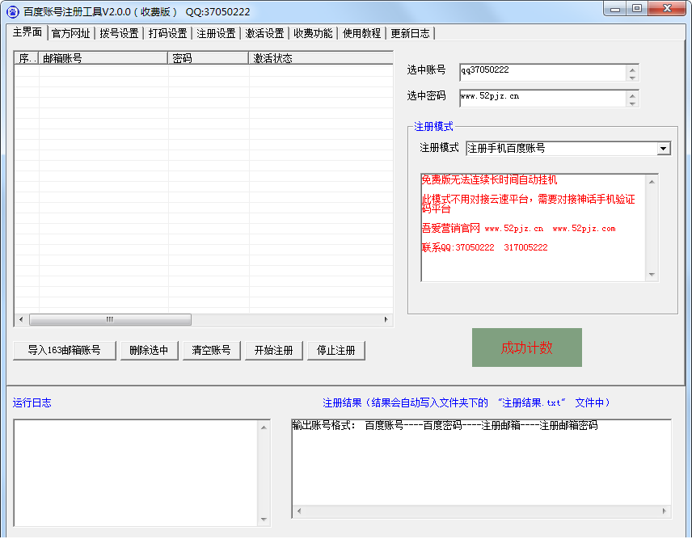
Task: Click the app paw icon in title bar
Action: coord(13,12)
